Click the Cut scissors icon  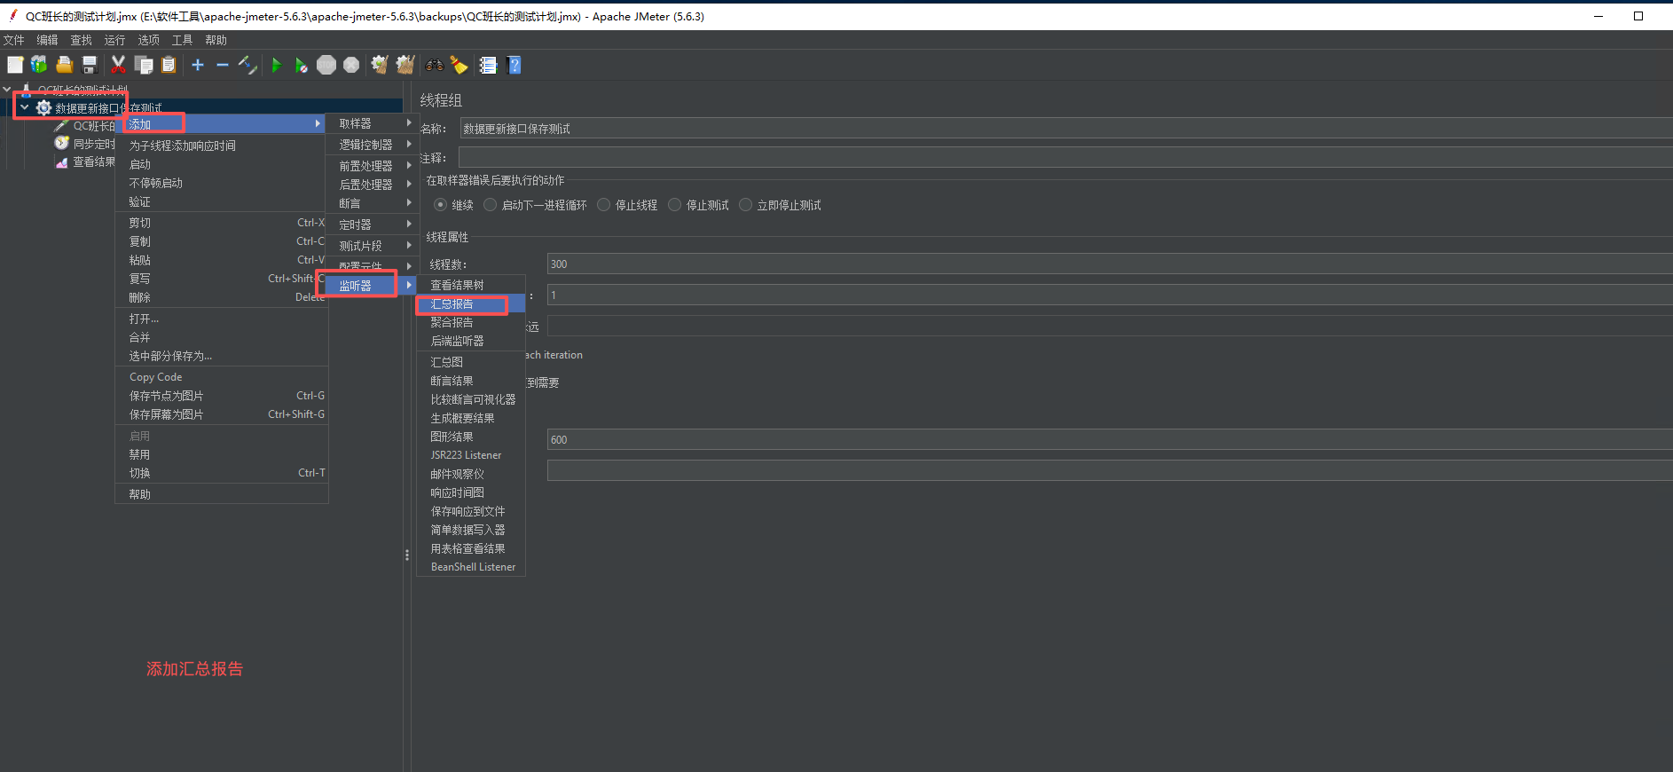(x=118, y=65)
